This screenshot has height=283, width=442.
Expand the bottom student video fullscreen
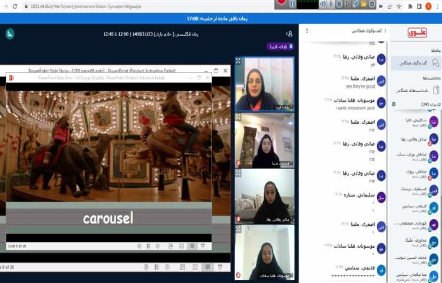(x=239, y=228)
